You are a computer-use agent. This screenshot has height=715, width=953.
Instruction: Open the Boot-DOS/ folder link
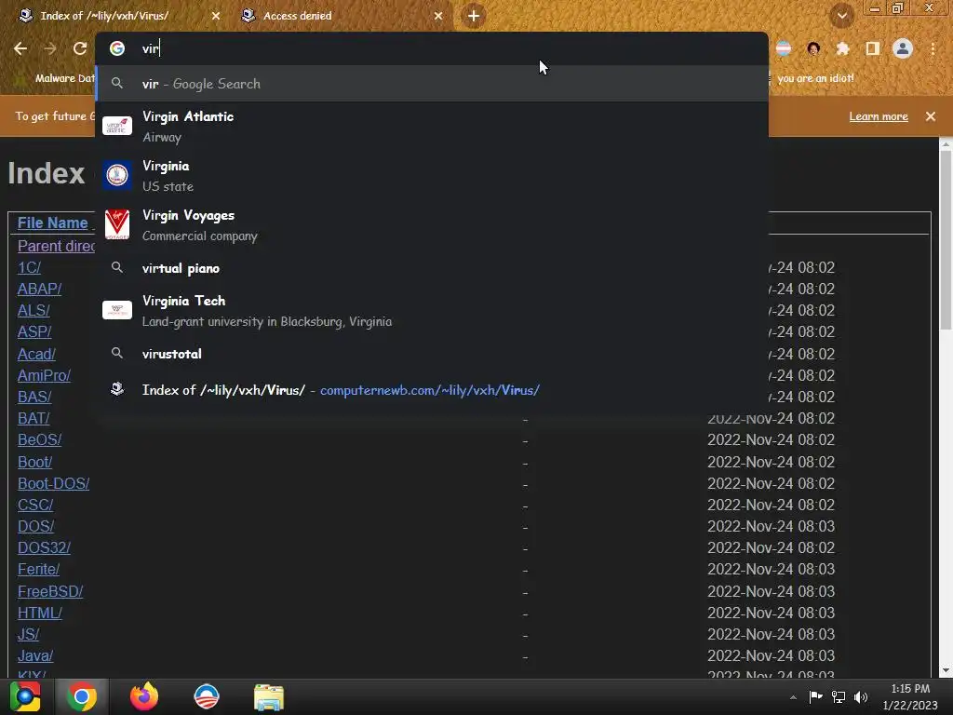click(x=53, y=484)
